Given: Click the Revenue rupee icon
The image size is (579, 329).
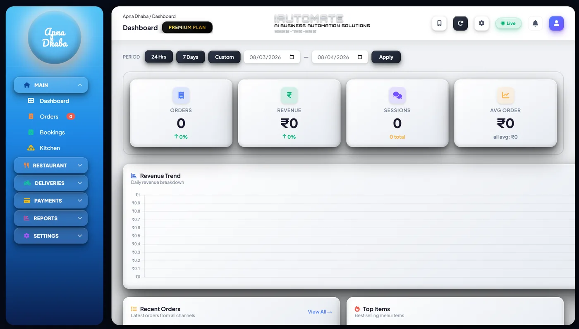Looking at the screenshot, I should 289,95.
